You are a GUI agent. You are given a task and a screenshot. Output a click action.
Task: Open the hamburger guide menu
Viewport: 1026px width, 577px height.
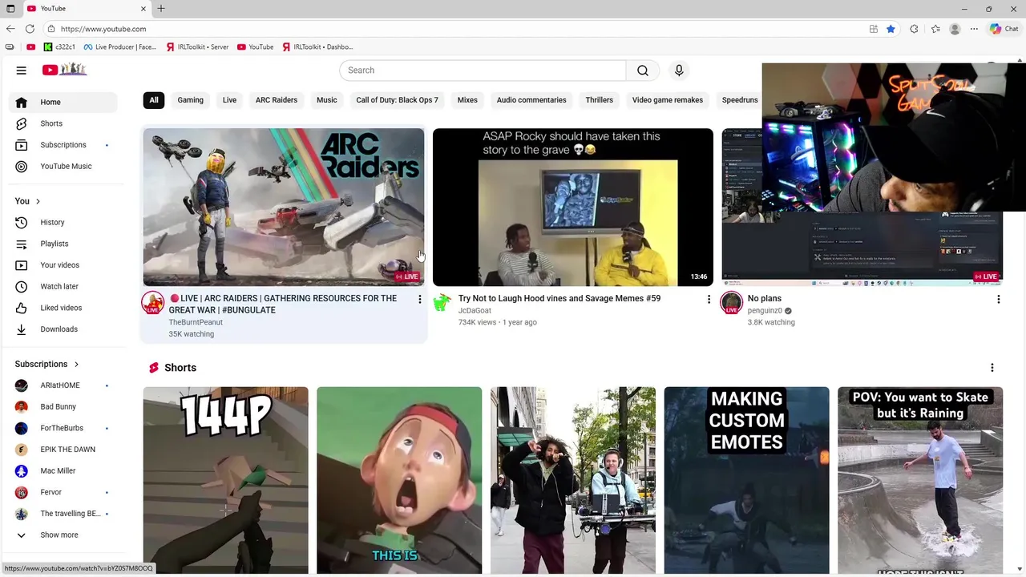tap(21, 71)
